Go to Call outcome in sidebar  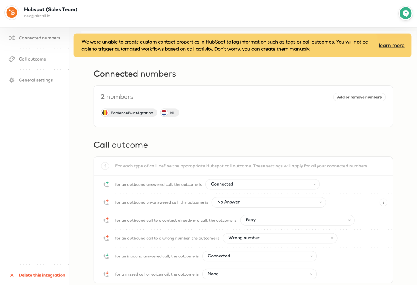click(32, 59)
